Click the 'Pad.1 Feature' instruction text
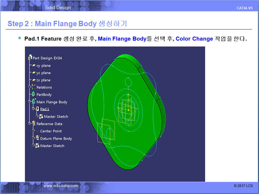 [x=43, y=39]
